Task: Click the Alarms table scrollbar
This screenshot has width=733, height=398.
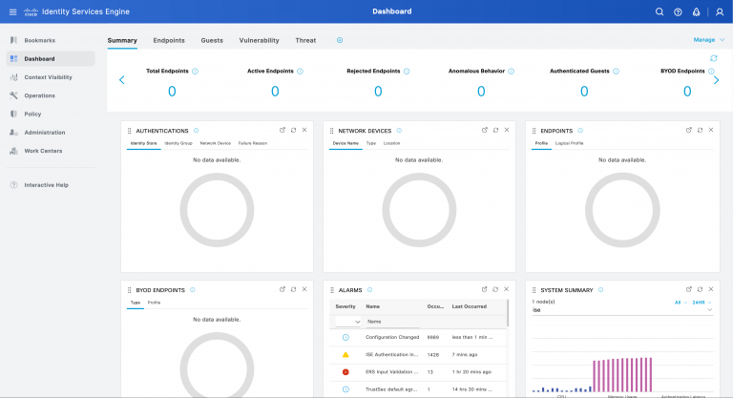Action: pyautogui.click(x=508, y=312)
